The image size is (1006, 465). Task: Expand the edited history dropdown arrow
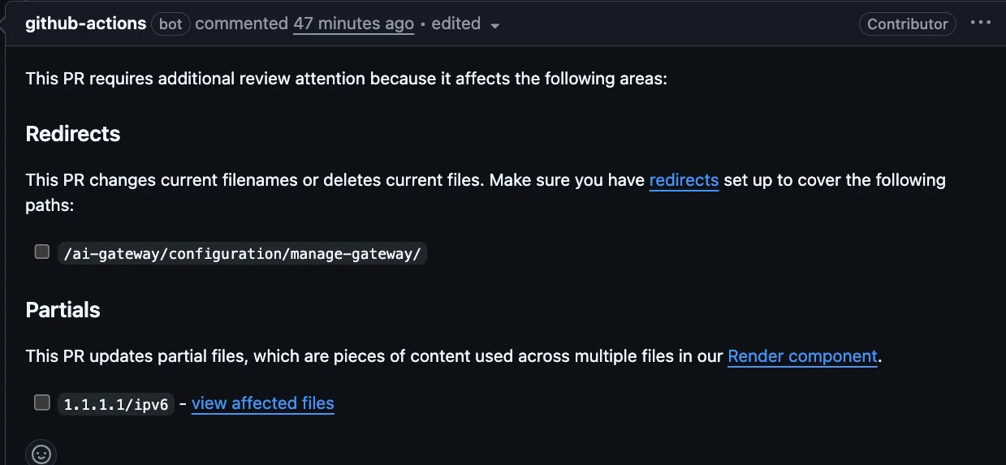495,25
